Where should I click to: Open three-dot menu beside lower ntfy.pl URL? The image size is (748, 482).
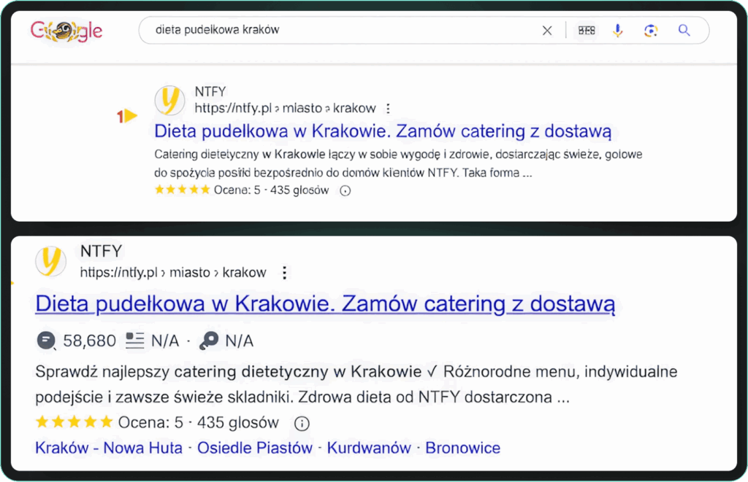(x=285, y=273)
